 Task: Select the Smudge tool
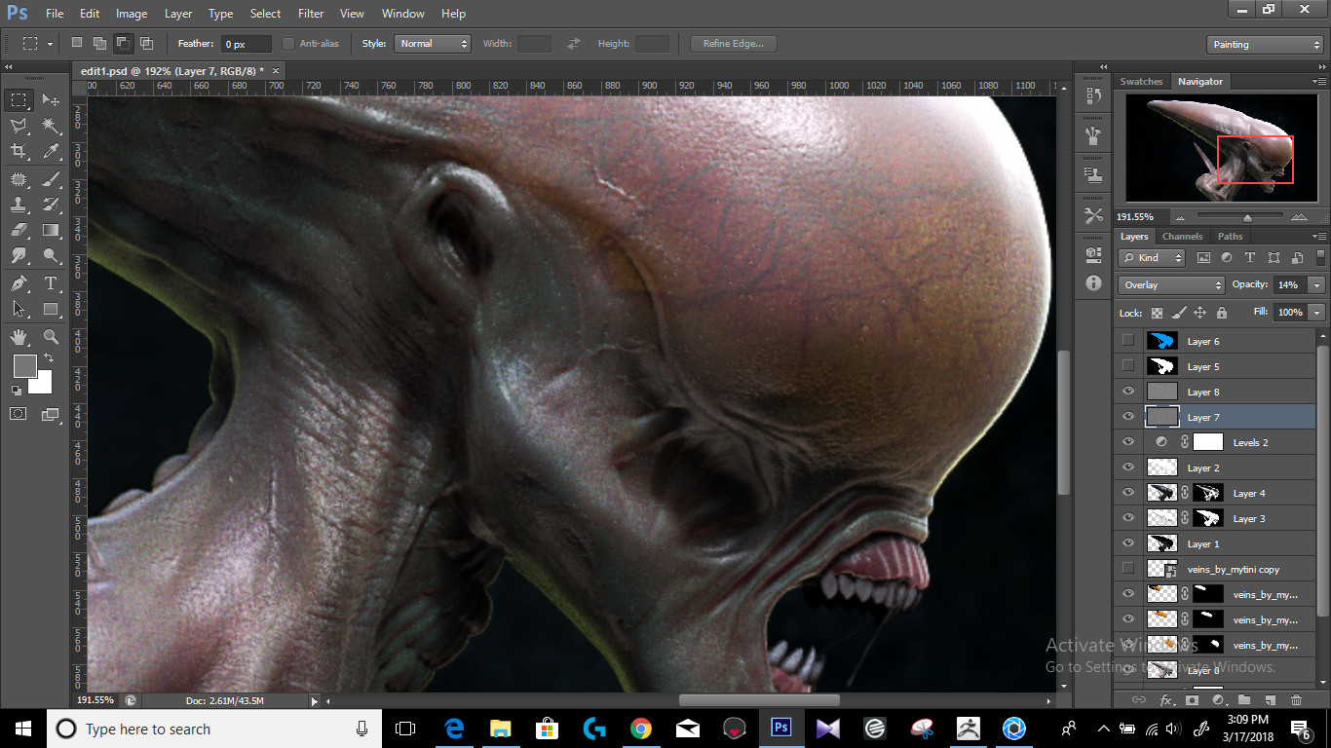(x=19, y=256)
